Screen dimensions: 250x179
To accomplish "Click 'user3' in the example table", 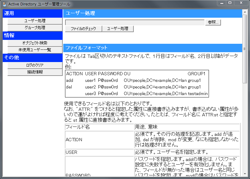I will coord(91,94).
